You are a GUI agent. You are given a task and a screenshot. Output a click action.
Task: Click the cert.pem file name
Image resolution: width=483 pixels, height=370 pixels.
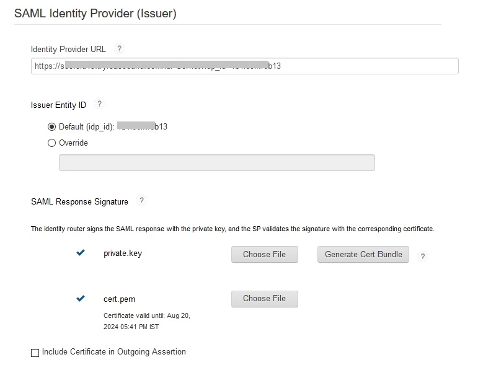click(x=119, y=299)
